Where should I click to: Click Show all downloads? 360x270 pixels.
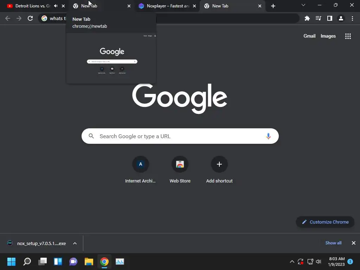coord(333,243)
